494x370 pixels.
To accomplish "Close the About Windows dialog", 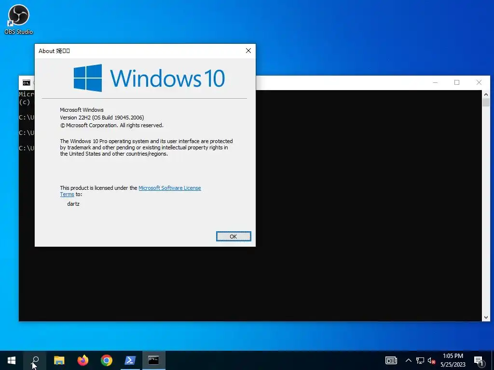I will 248,51.
